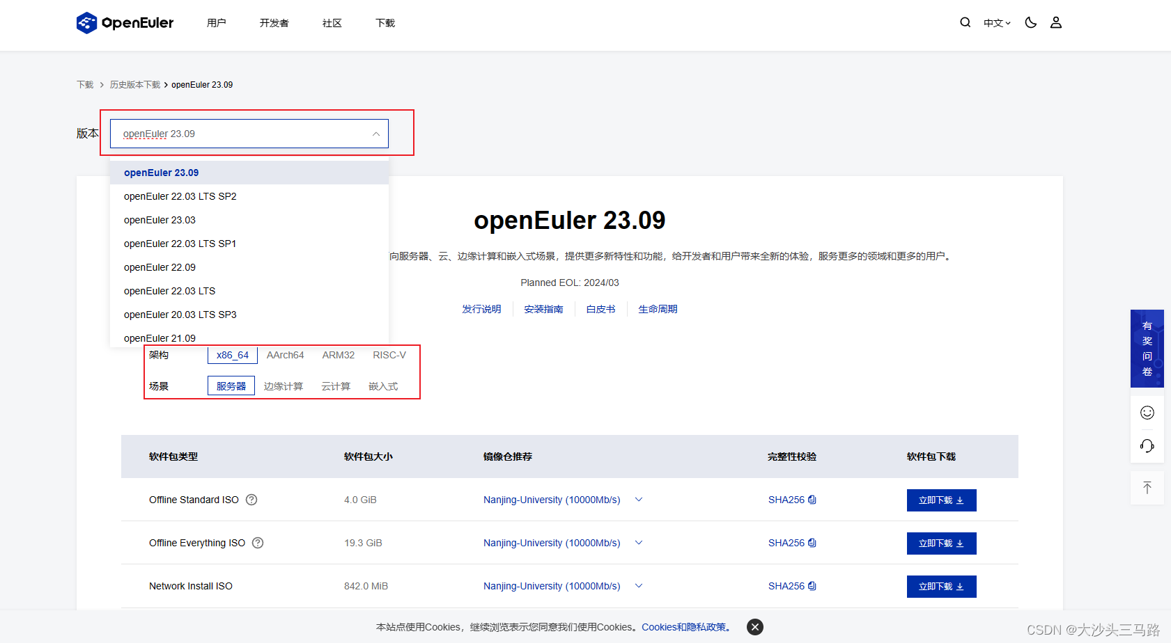The image size is (1171, 643).
Task: Select AArch64 architecture
Action: point(285,355)
